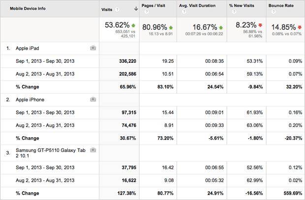Click camera icon in Apple iPad row

(93, 48)
